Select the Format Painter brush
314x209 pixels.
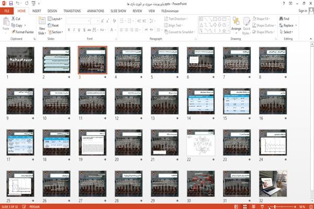(x=14, y=32)
